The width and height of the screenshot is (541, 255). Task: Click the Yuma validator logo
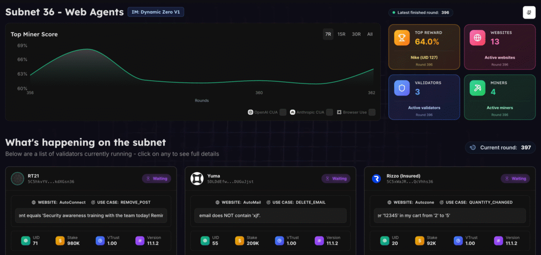(198, 179)
